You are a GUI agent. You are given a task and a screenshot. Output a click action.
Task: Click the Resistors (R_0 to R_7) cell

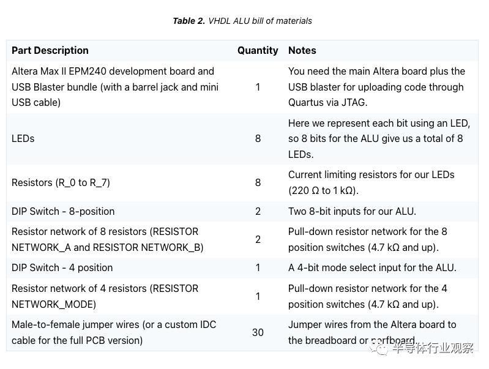tap(61, 182)
